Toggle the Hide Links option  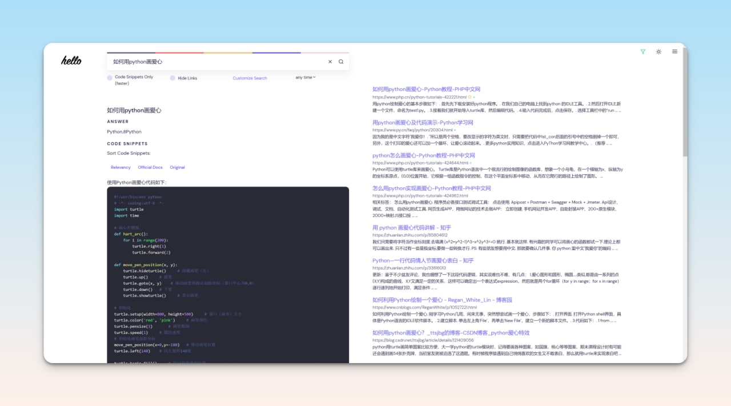(x=172, y=78)
